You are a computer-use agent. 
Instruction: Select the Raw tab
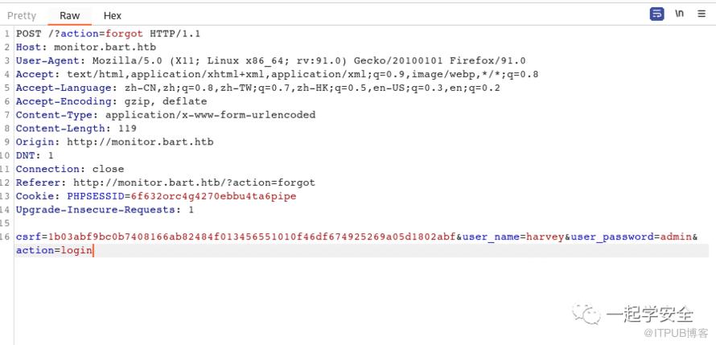tap(70, 15)
